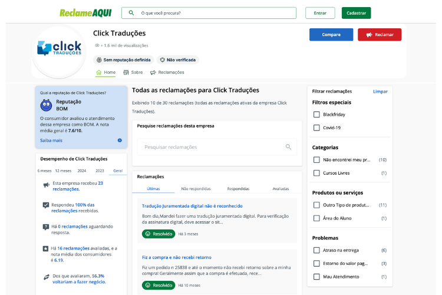Image resolution: width=442 pixels, height=295 pixels.
Task: Focus the 'O que você procura?' search field
Action: coord(209,13)
